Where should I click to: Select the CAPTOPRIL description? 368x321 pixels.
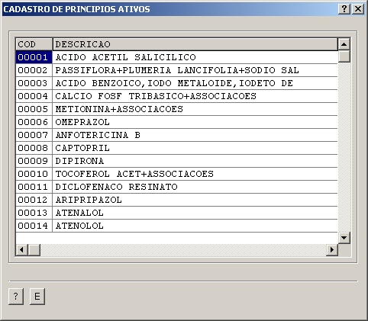point(195,148)
